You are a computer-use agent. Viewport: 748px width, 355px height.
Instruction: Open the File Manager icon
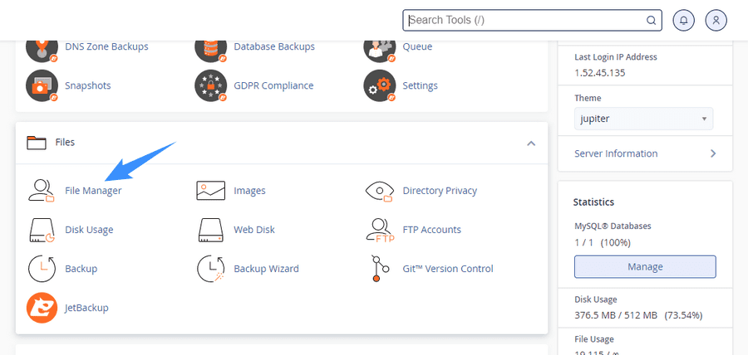(x=42, y=191)
